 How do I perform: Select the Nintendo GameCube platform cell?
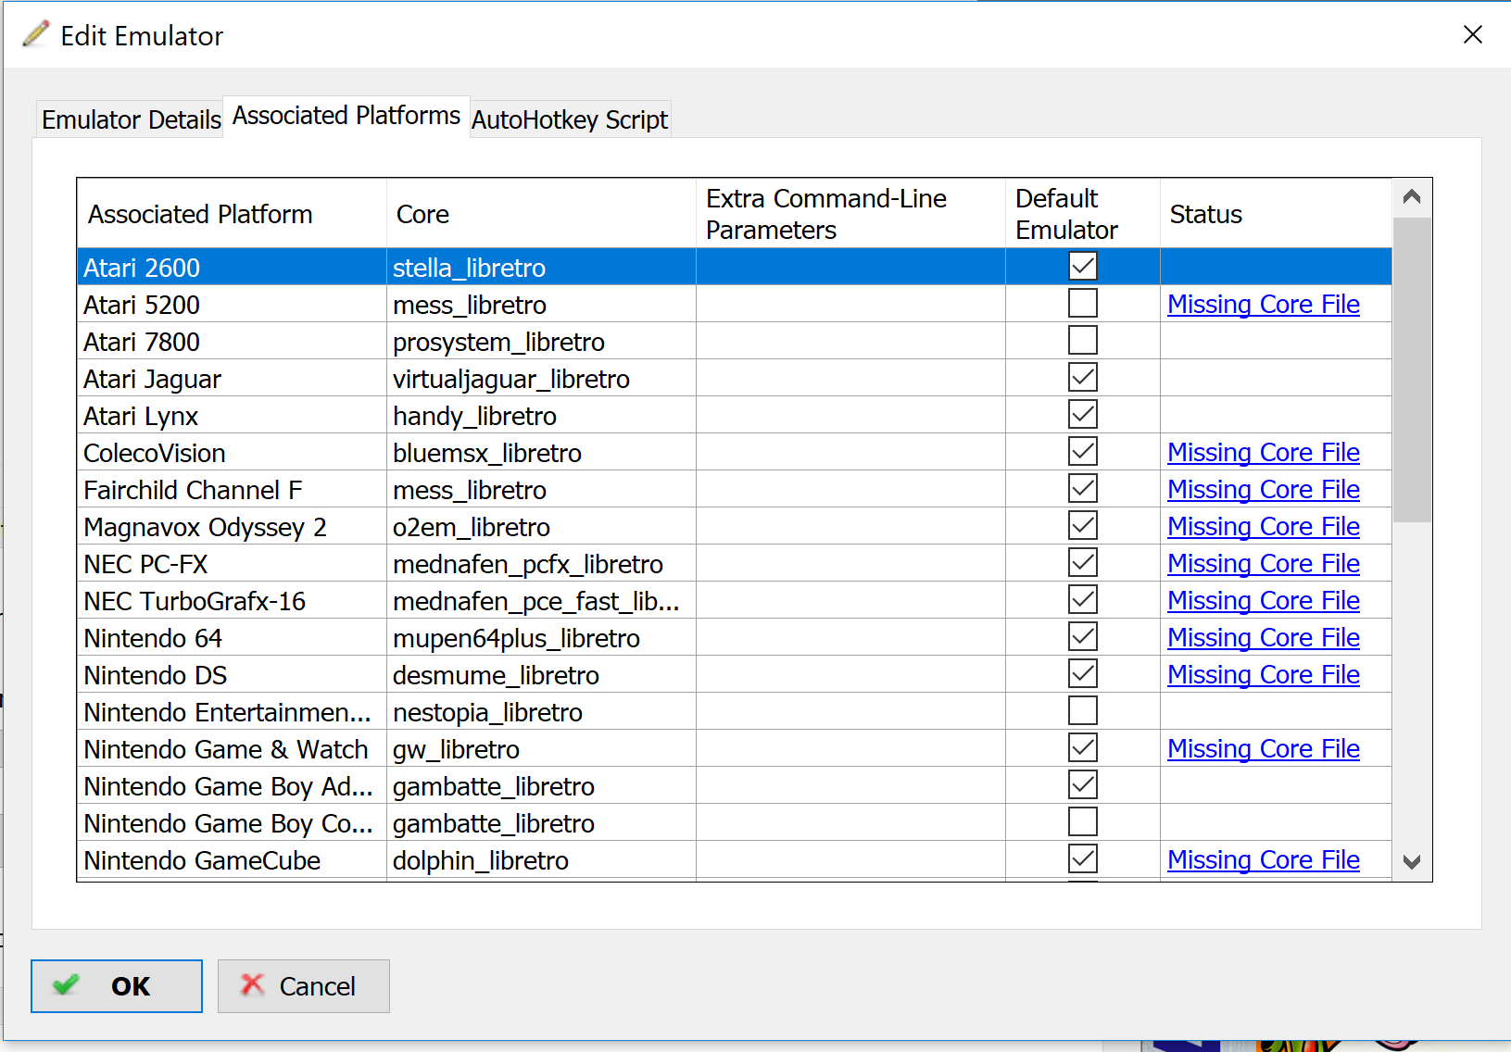[232, 860]
